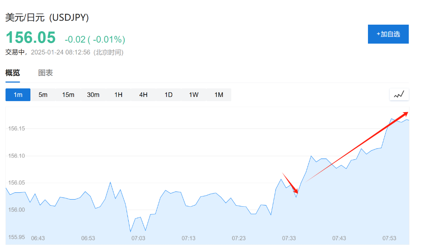Click the 2025-01-24 08:12:56 timestamp

(60, 52)
